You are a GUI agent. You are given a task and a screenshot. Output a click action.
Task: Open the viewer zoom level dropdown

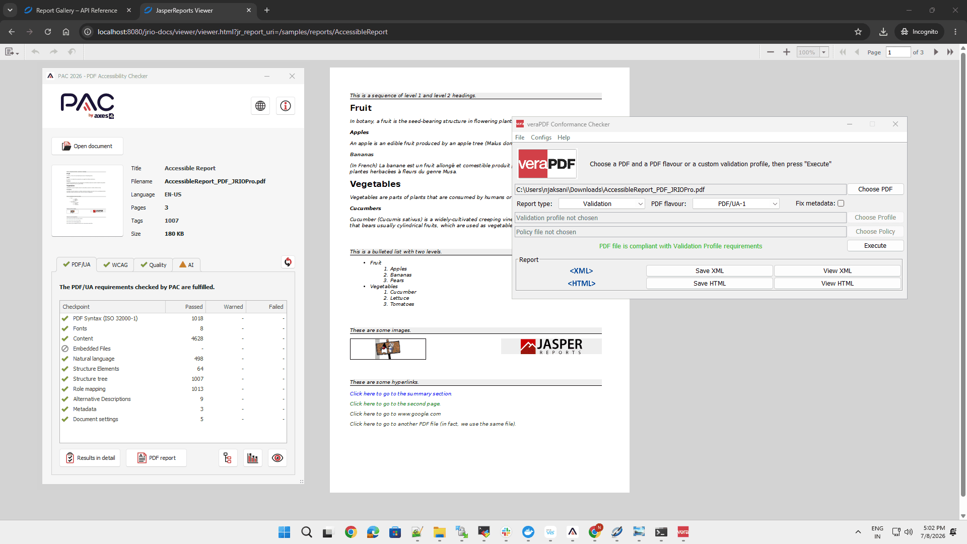(x=824, y=52)
